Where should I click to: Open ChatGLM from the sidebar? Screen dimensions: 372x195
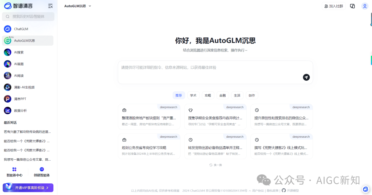coord(28,29)
